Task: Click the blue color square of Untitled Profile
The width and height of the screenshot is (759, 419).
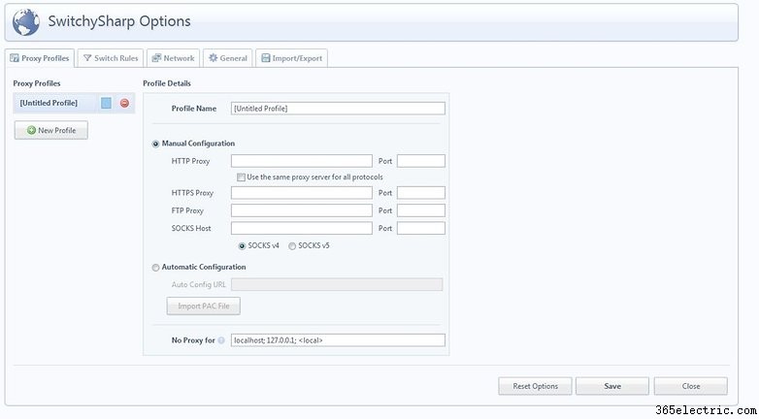Action: point(107,103)
